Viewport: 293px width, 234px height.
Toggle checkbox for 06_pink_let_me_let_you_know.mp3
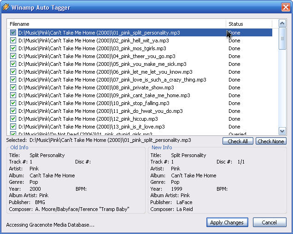click(x=13, y=72)
